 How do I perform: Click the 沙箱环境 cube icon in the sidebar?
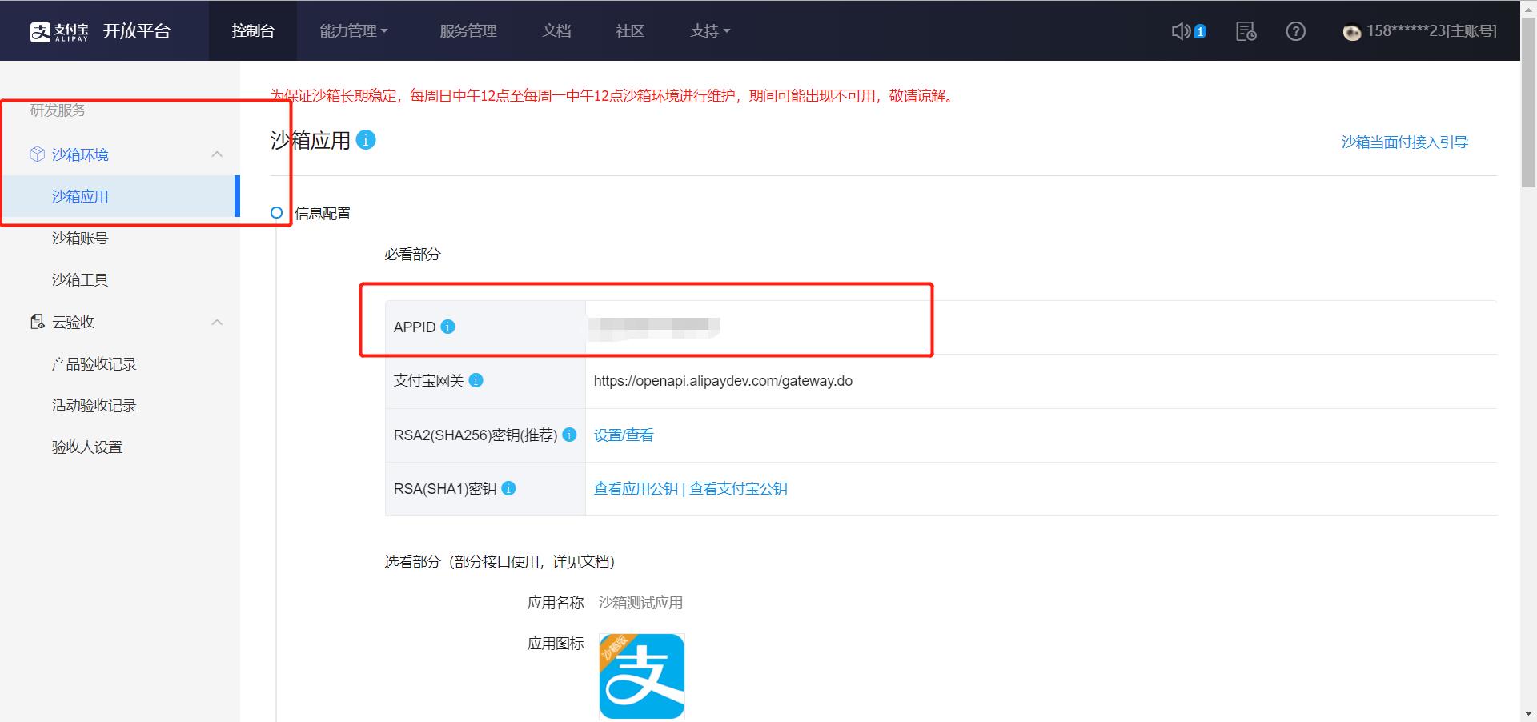tap(37, 154)
